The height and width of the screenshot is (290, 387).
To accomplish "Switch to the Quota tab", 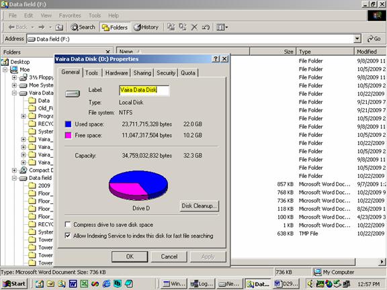I will (188, 73).
